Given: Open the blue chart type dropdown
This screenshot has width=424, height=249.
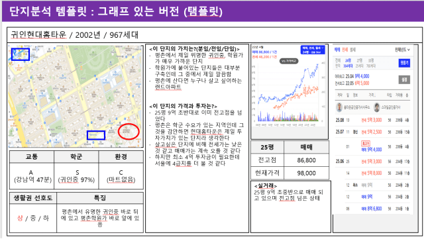Looking at the screenshot, I should tap(313, 50).
